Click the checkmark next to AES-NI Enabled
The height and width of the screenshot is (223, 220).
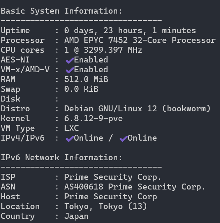pos(69,60)
